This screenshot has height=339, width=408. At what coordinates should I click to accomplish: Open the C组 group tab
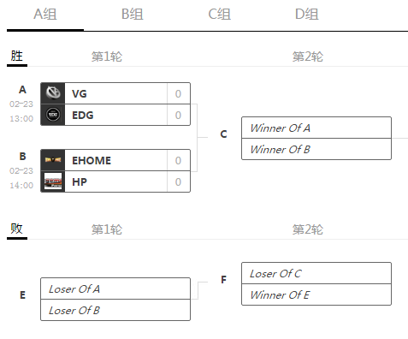[220, 15]
